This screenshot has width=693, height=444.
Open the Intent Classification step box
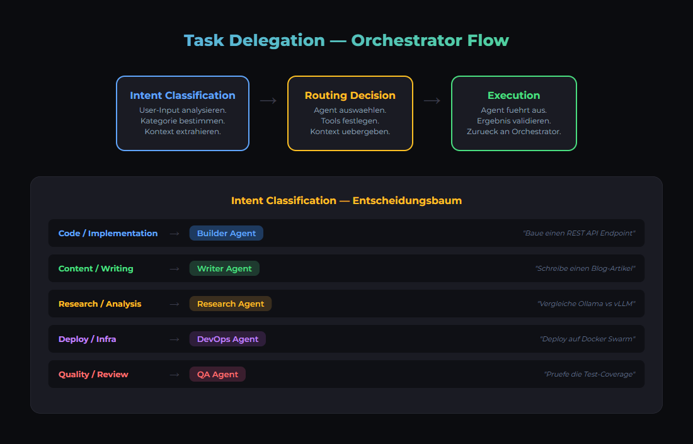tap(183, 113)
